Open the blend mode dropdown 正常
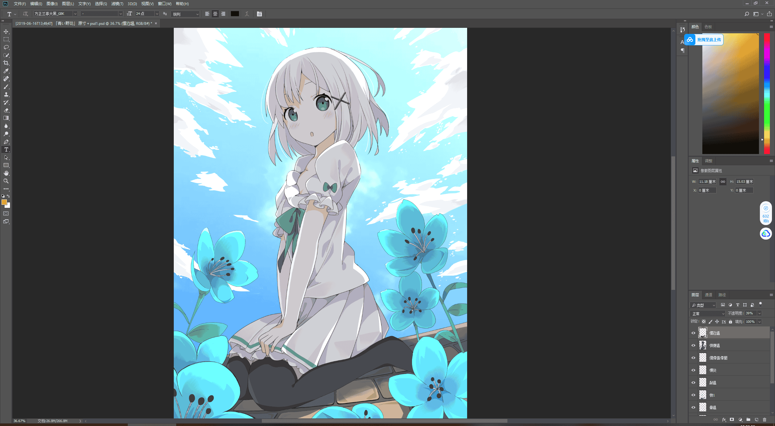 [x=707, y=313]
